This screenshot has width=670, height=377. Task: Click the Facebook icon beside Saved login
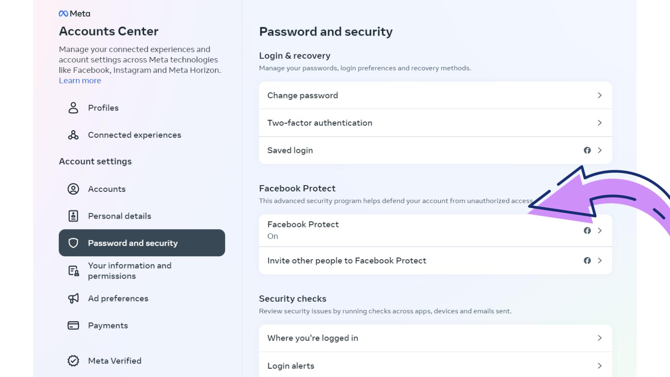(588, 150)
